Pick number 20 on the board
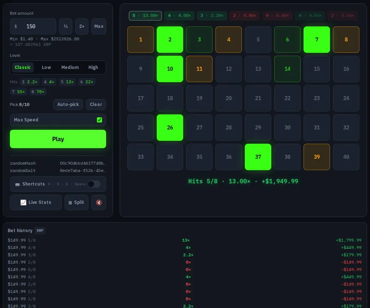Viewport: 370px width, 308px height. pyautogui.click(x=229, y=98)
